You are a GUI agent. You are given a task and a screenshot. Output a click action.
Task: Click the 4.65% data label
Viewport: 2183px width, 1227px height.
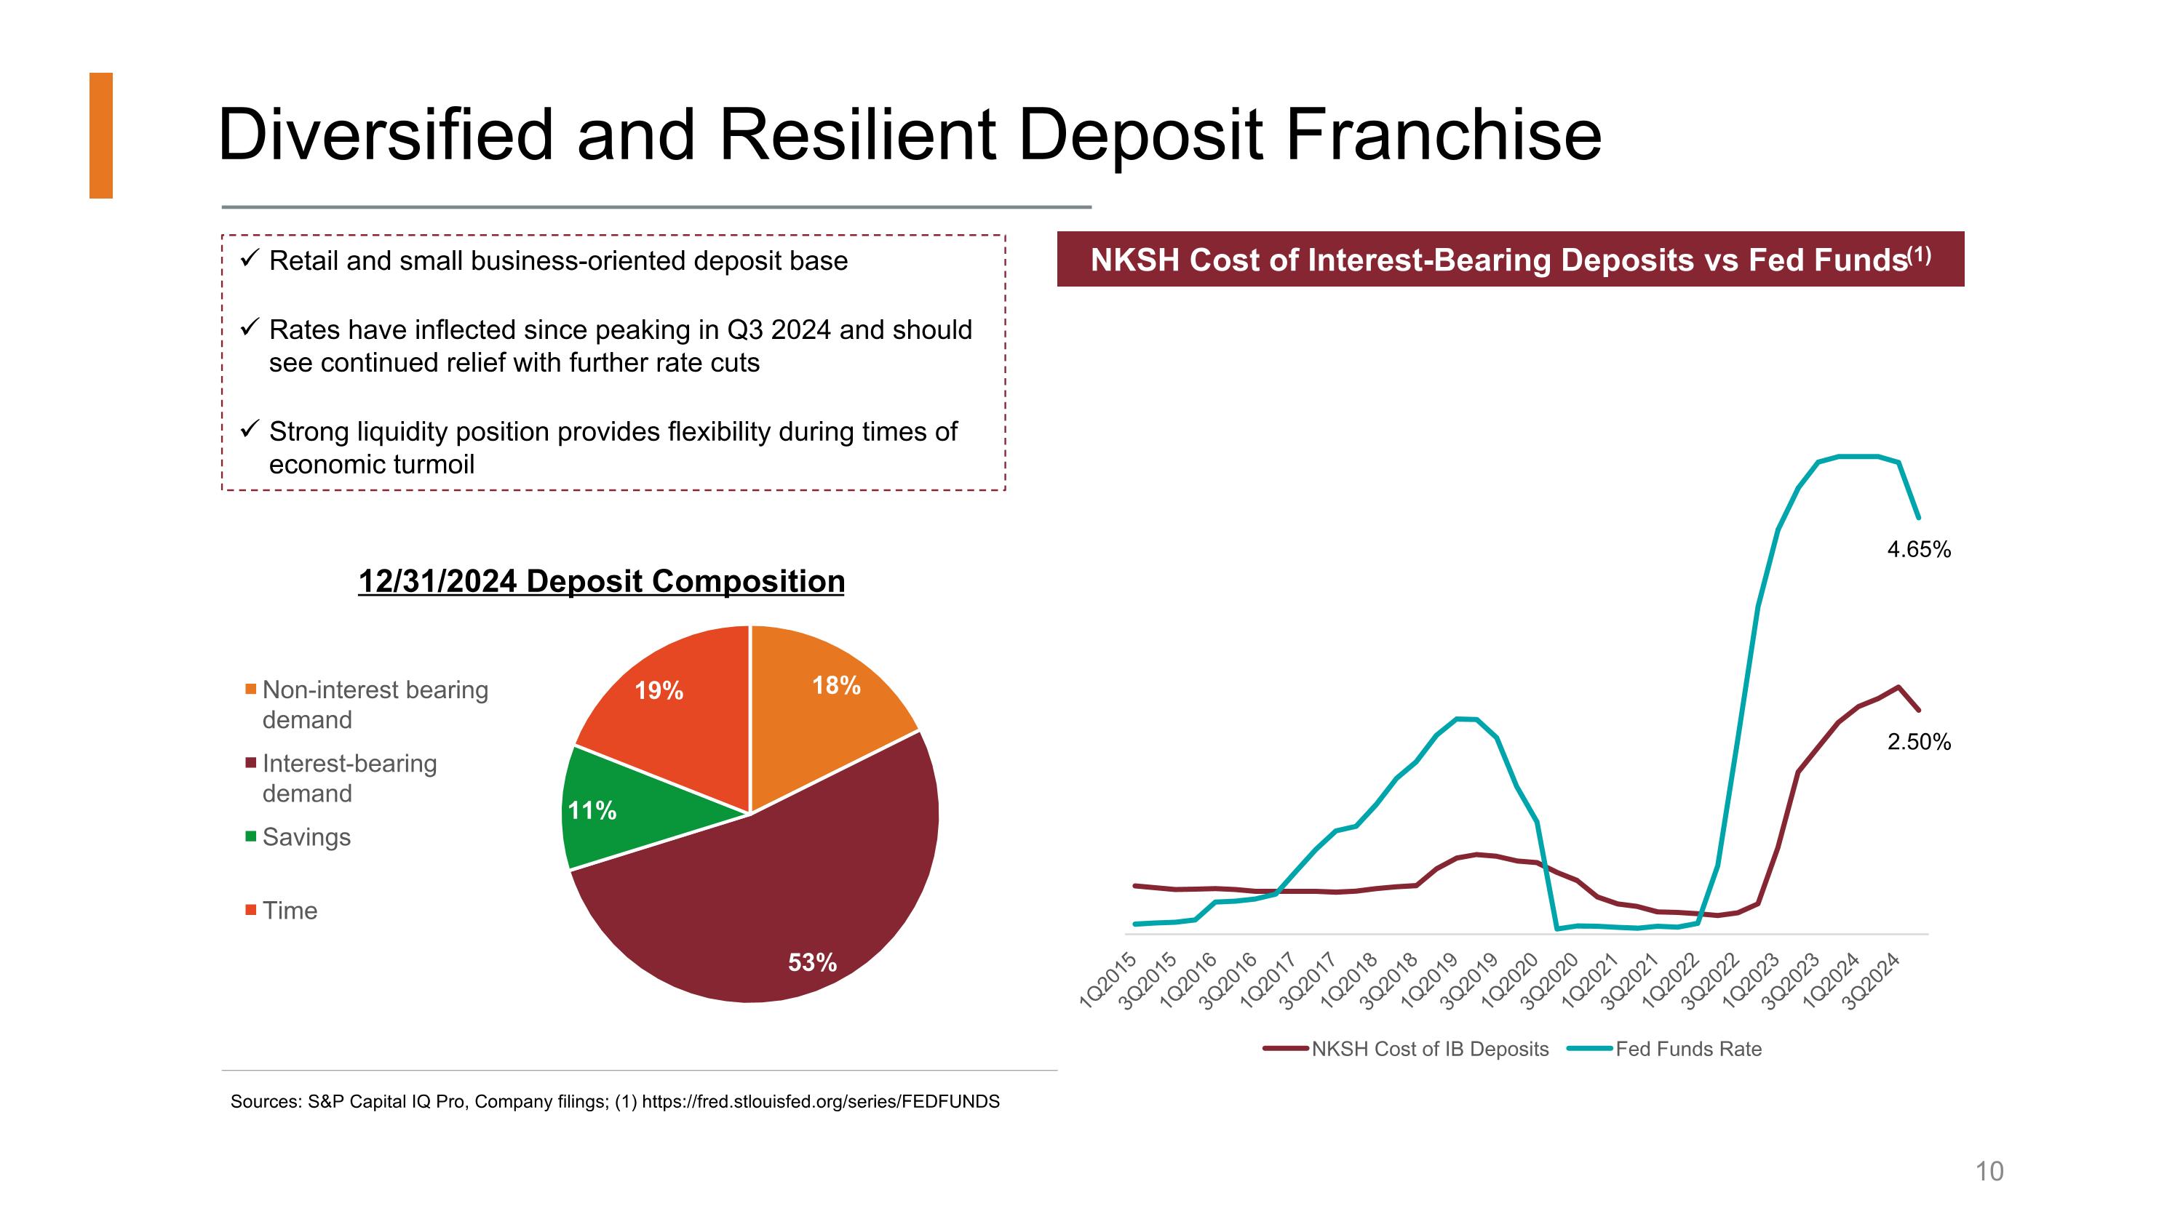(x=1919, y=550)
